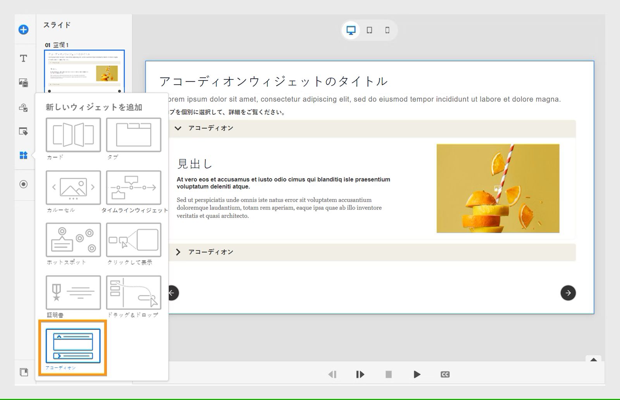Add the ドラッグ＆ドロップ widget
Viewport: 620px width, 400px height.
134,293
